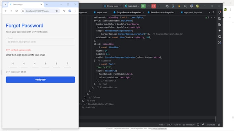This screenshot has height=131, width=234.
Task: Trigger Flutter Hot Reload lightning icon
Action: pyautogui.click(x=179, y=6)
